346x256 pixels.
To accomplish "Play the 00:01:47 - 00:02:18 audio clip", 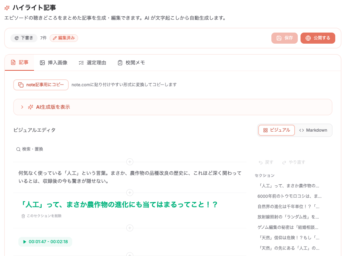I will [25, 242].
